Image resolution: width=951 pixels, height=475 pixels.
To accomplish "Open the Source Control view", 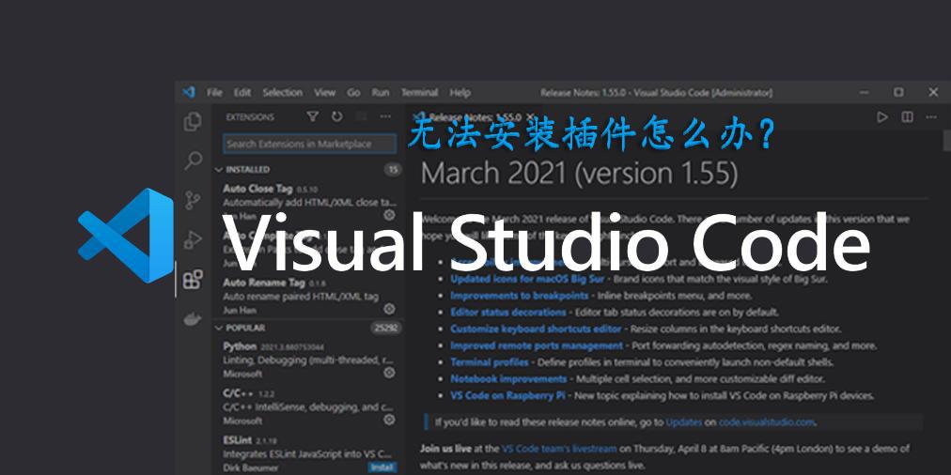I will 193,201.
